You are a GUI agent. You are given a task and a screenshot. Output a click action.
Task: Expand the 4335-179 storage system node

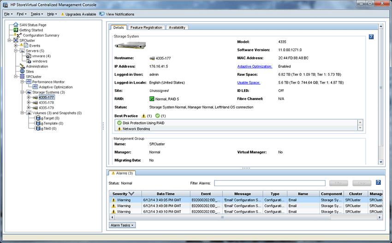coord(29,108)
